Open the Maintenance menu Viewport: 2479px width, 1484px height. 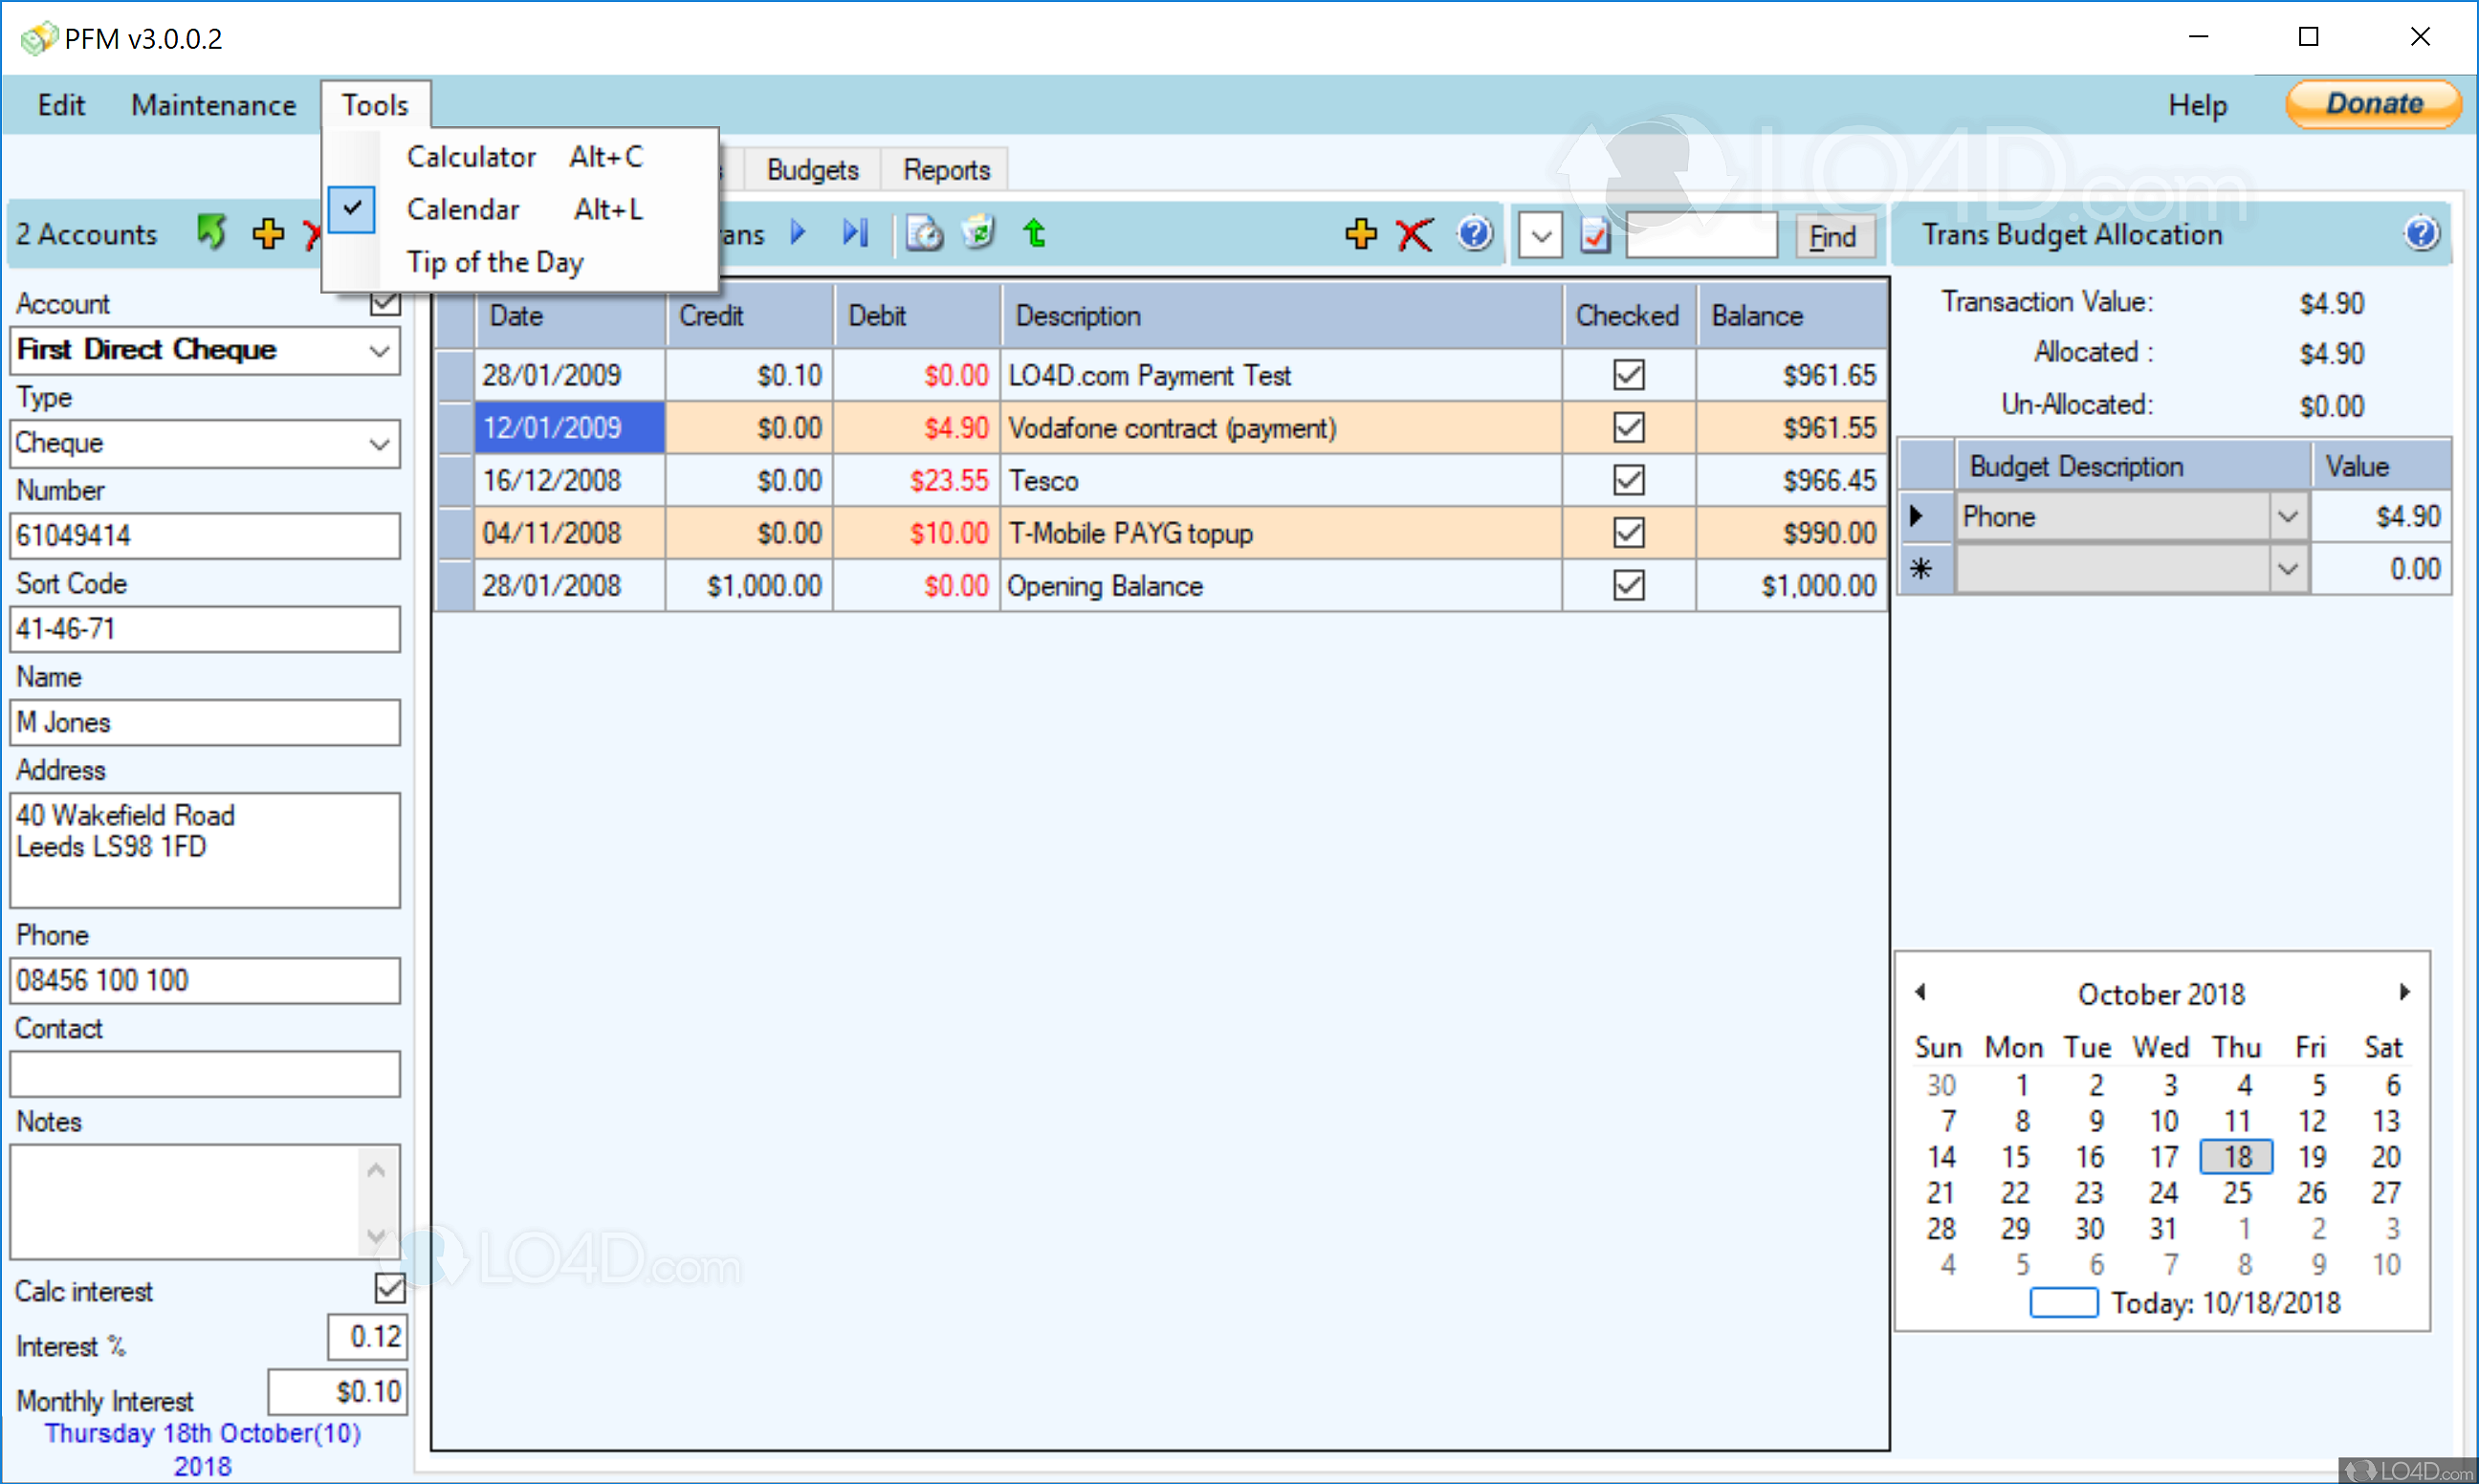pyautogui.click(x=213, y=104)
